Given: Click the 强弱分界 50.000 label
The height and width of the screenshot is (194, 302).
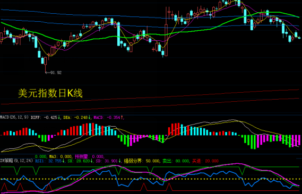Looking at the screenshot, I should 142,161.
